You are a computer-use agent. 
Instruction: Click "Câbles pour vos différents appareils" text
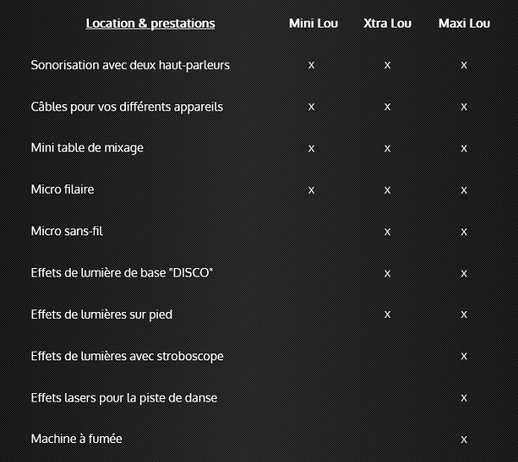[x=127, y=106]
